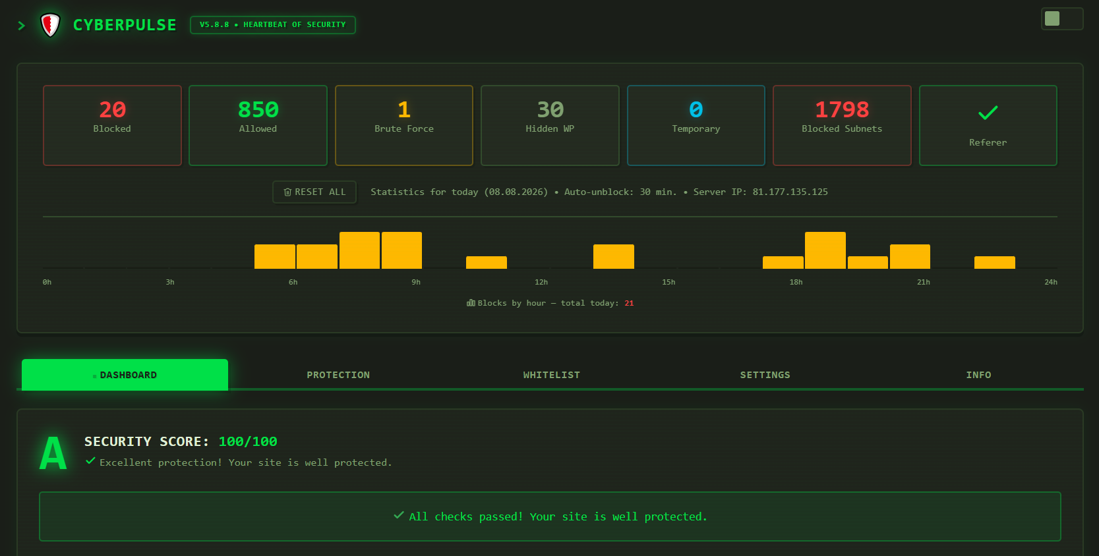Click the last chart bar before 24h

[x=994, y=262]
